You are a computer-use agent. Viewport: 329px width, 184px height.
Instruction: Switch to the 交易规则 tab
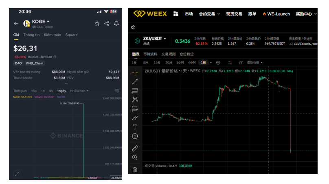168,54
